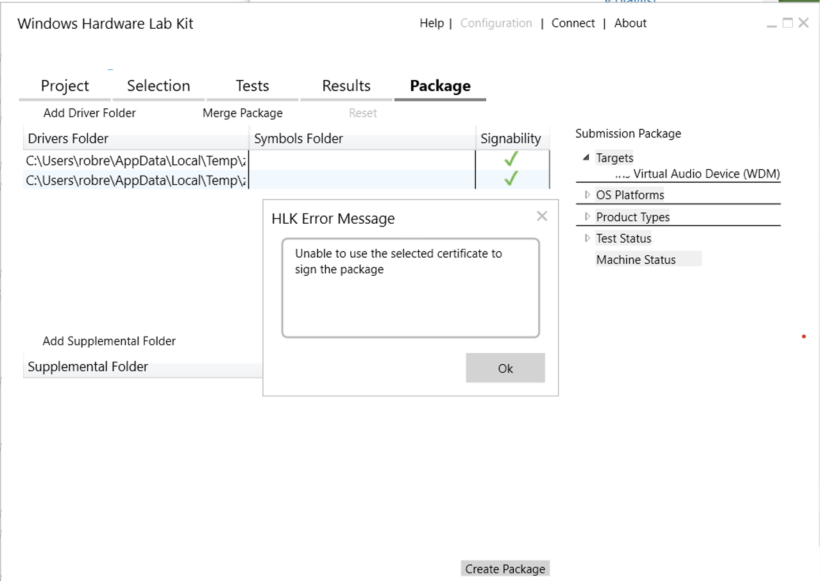Open the Help menu

pyautogui.click(x=432, y=23)
